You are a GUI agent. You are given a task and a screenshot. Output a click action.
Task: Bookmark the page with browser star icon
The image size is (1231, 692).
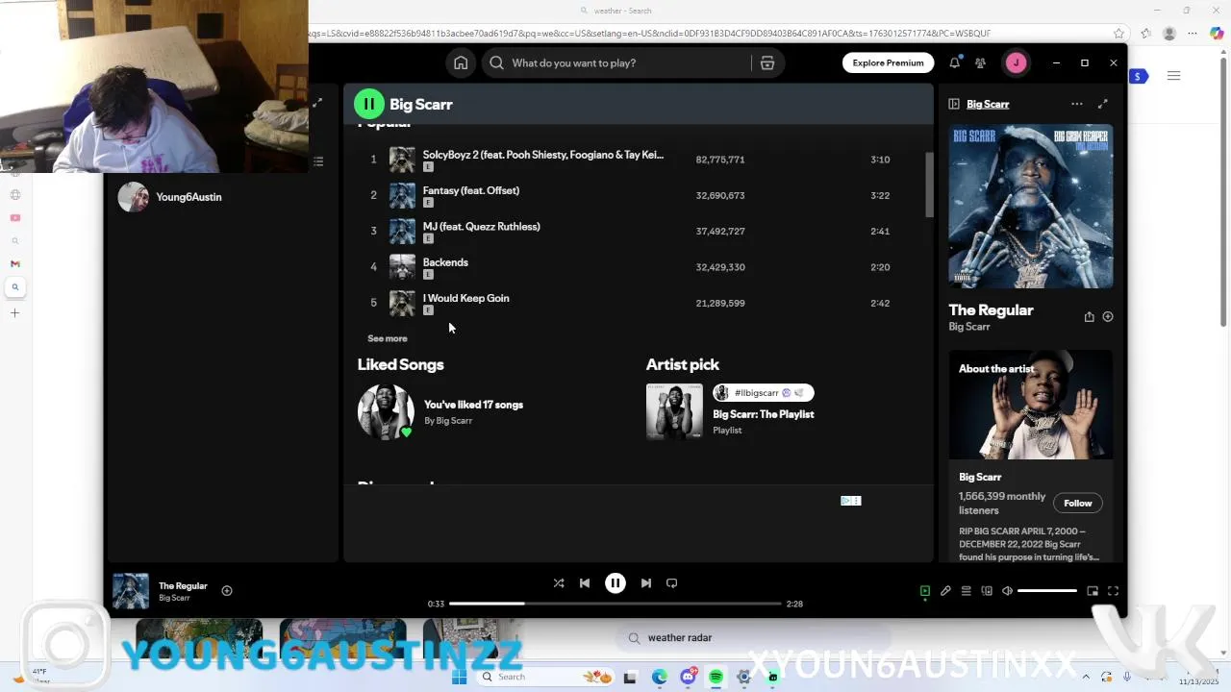coord(1118,34)
